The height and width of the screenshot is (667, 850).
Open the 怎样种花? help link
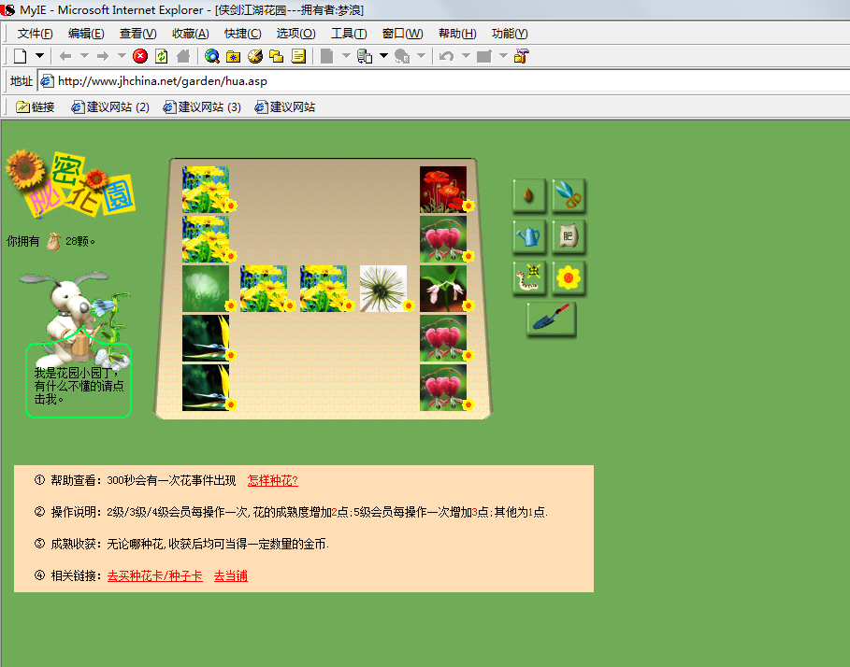pyautogui.click(x=273, y=481)
